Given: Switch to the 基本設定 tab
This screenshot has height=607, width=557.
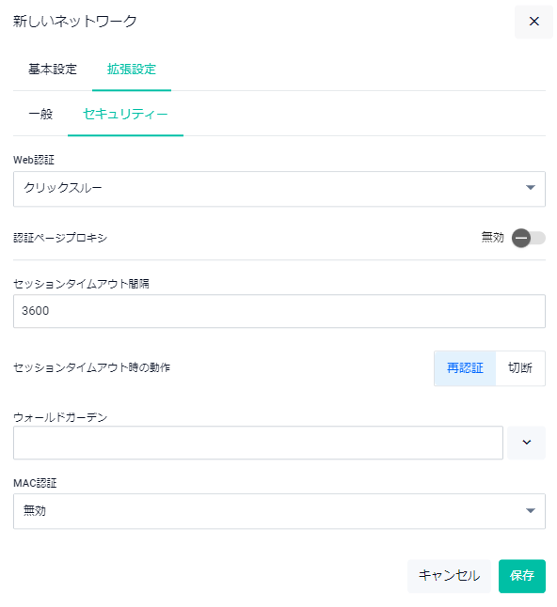Looking at the screenshot, I should [53, 70].
